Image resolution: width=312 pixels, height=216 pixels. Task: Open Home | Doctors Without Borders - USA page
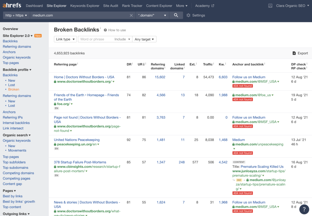pos(84,77)
